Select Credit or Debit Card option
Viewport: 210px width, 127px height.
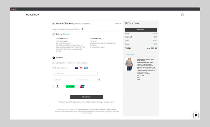pyautogui.click(x=54, y=68)
